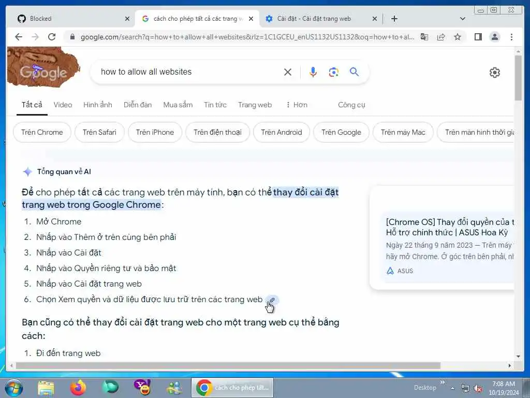
Task: Launch Firefox from the taskbar
Action: pos(78,388)
